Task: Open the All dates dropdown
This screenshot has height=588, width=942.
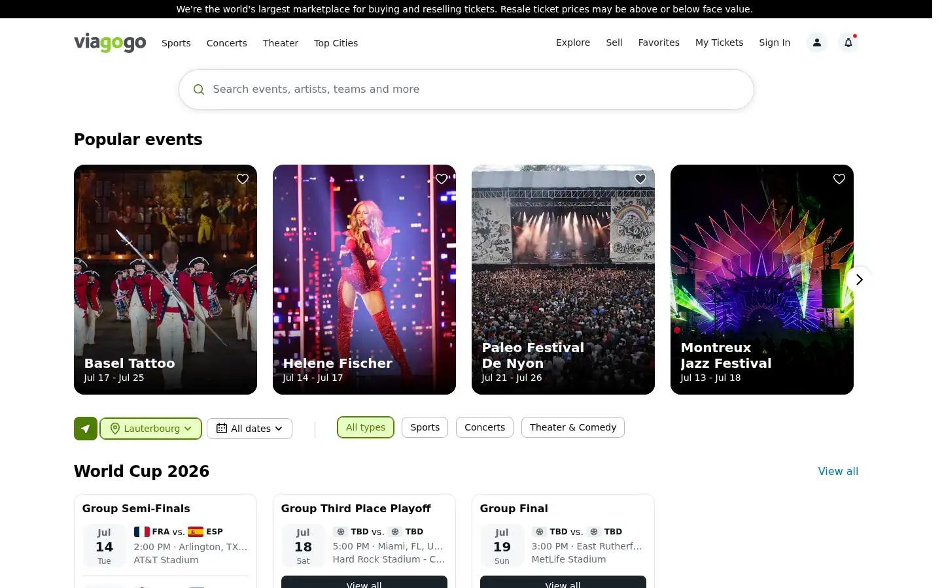Action: click(249, 429)
